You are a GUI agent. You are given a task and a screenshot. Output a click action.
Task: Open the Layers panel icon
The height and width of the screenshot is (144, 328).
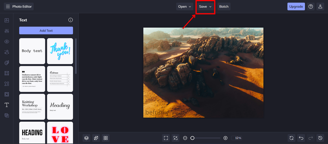click(86, 138)
